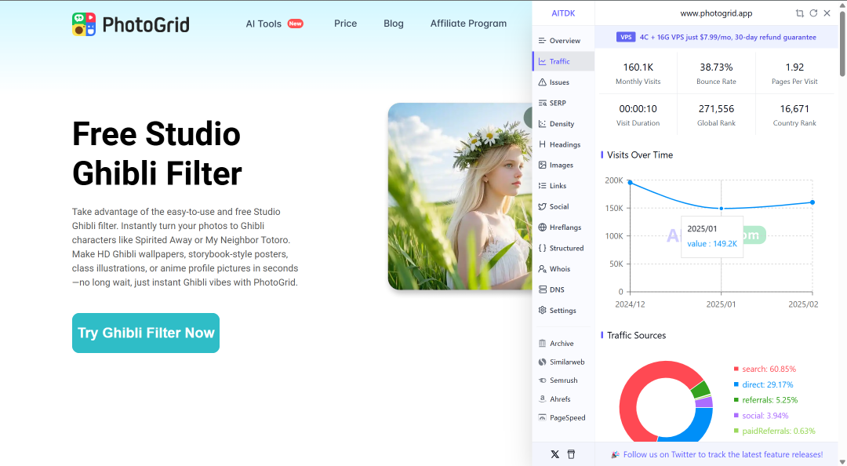The width and height of the screenshot is (847, 466).
Task: Select the Traffic sidebar item
Action: (x=563, y=62)
